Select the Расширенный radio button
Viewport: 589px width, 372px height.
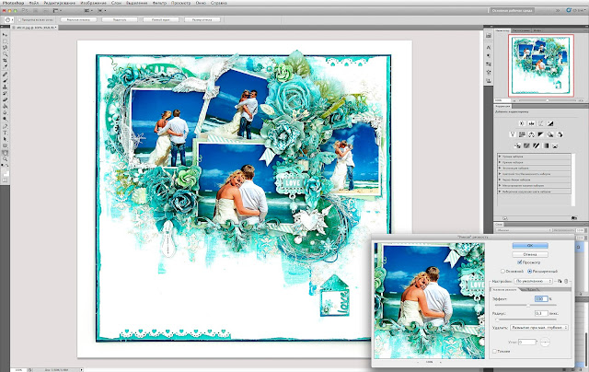point(530,271)
